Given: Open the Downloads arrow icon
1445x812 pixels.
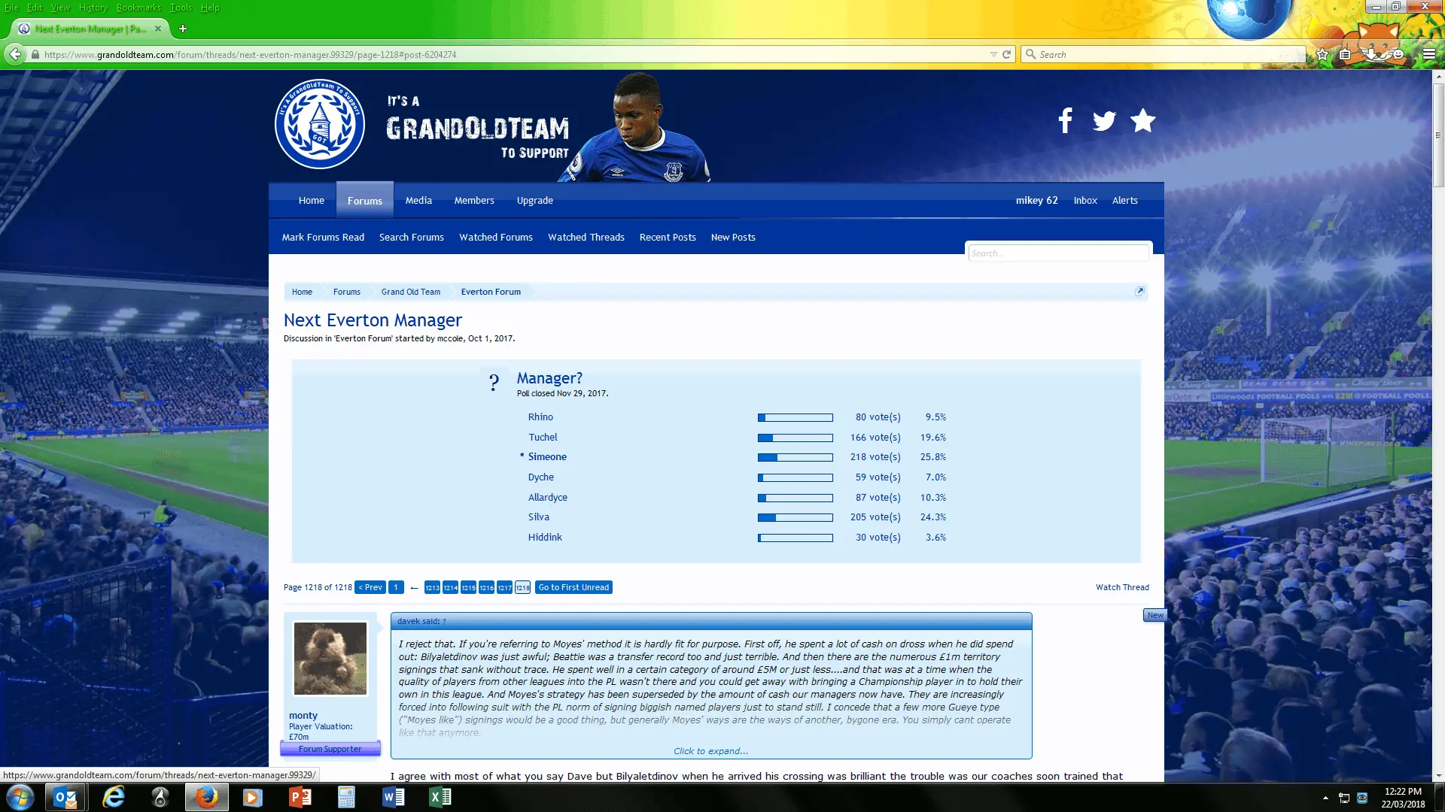Looking at the screenshot, I should (1371, 54).
